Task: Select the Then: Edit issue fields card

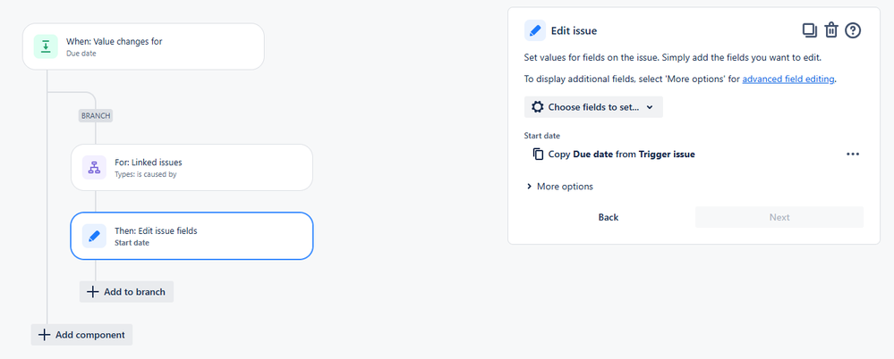Action: (x=192, y=236)
